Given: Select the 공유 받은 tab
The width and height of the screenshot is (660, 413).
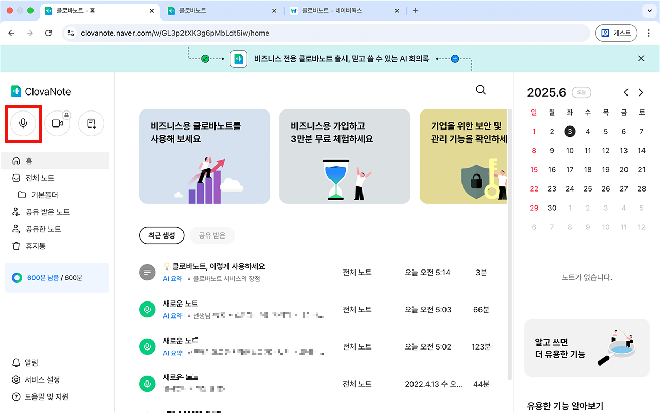Looking at the screenshot, I should click(x=212, y=235).
